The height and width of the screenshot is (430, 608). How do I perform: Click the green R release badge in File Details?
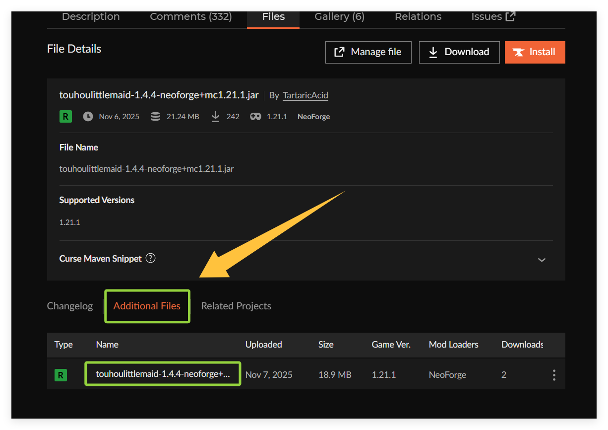coord(65,117)
